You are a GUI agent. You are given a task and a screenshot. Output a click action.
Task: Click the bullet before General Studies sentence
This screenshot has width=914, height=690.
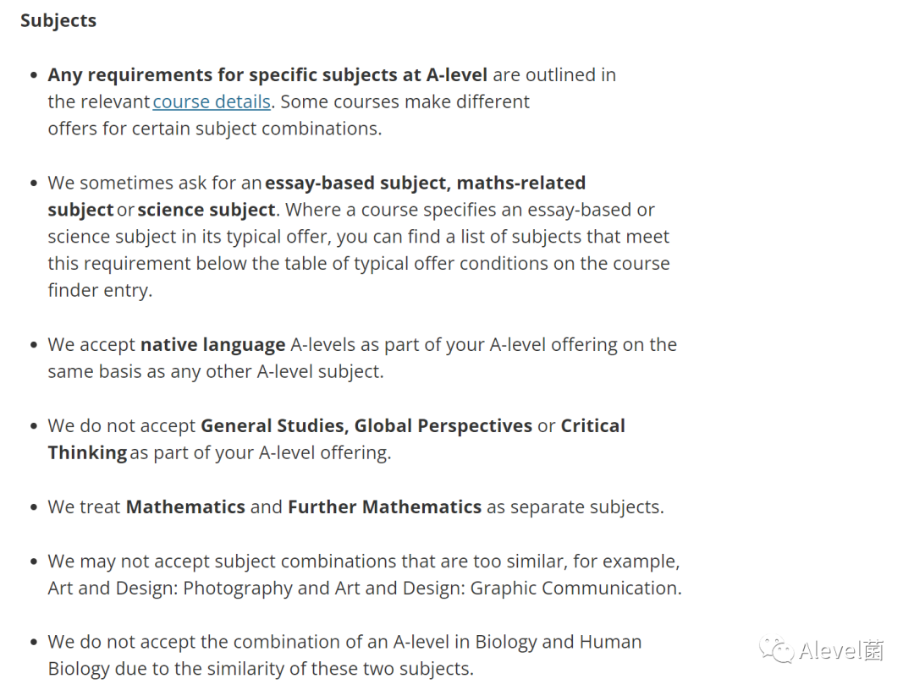[x=34, y=425]
